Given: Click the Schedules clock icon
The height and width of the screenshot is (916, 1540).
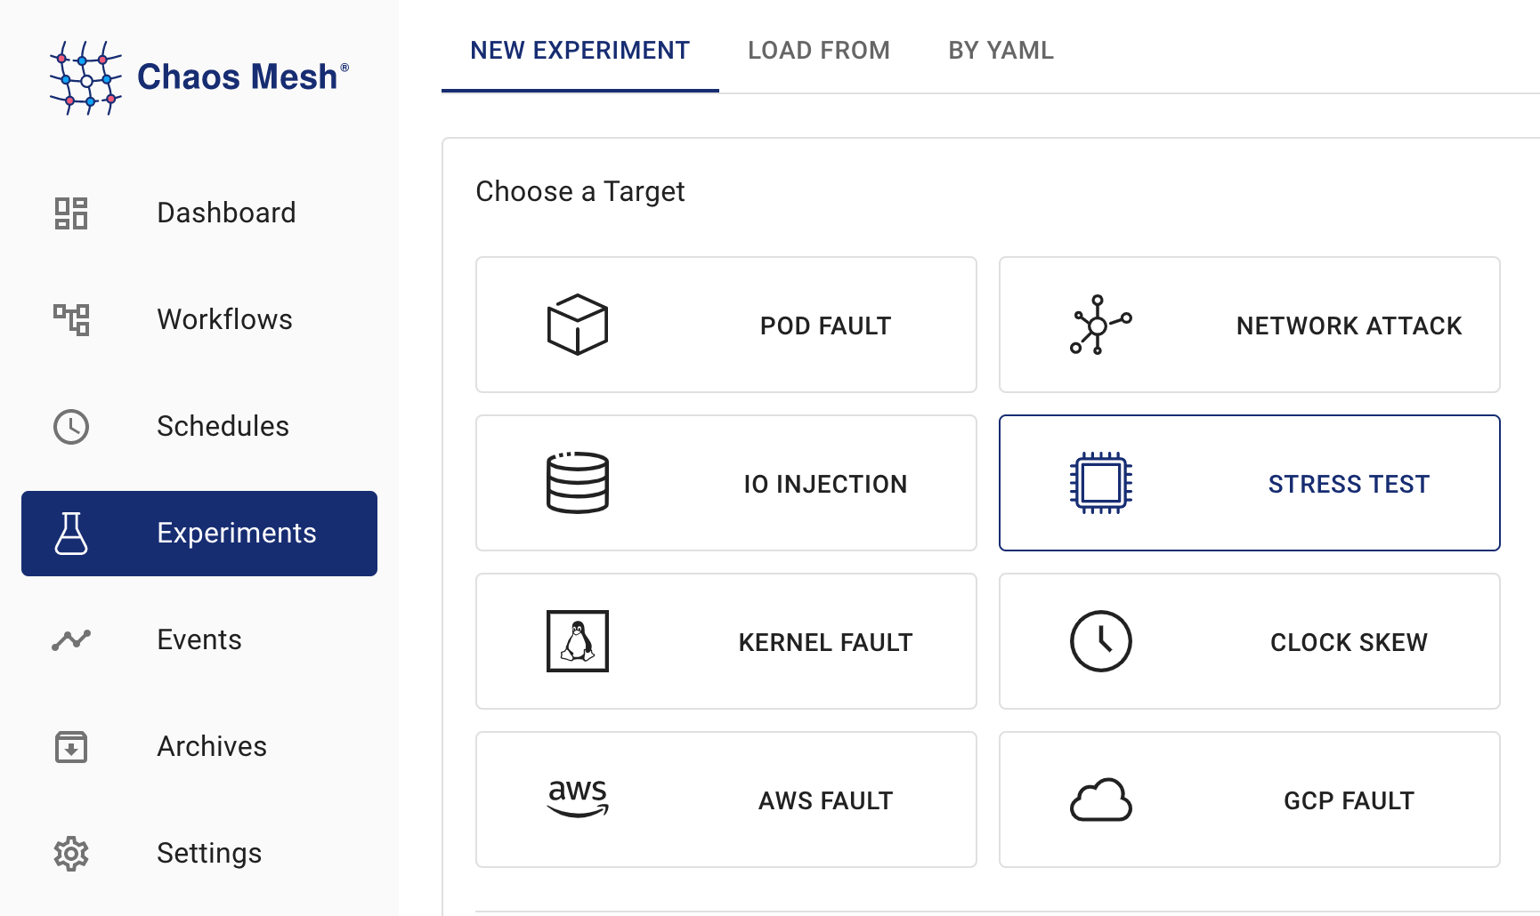Looking at the screenshot, I should pyautogui.click(x=71, y=427).
